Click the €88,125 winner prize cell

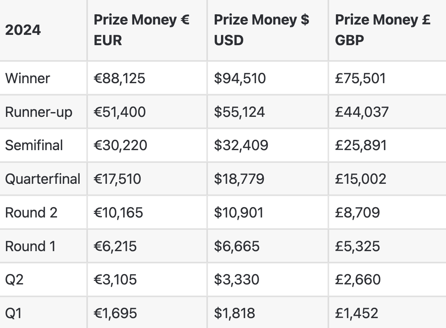pyautogui.click(x=120, y=78)
